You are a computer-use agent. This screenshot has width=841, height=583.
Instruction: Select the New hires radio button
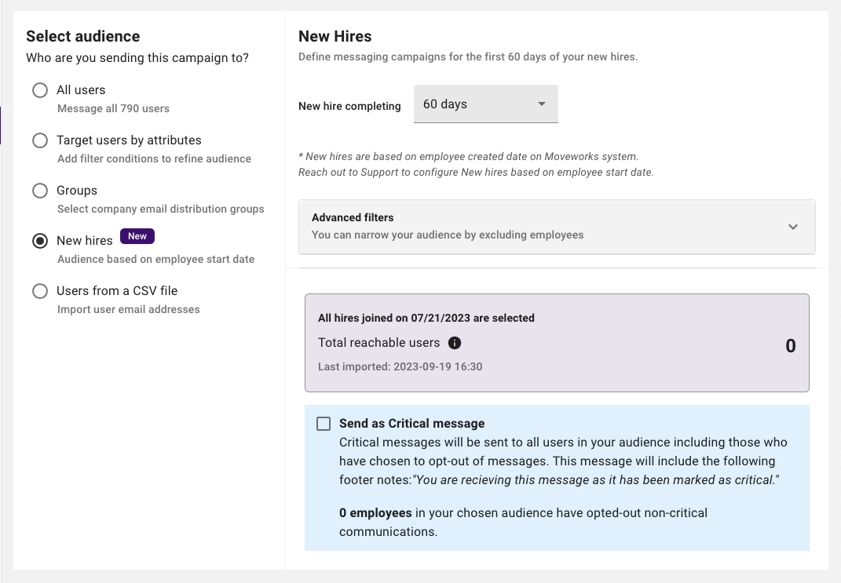point(40,241)
